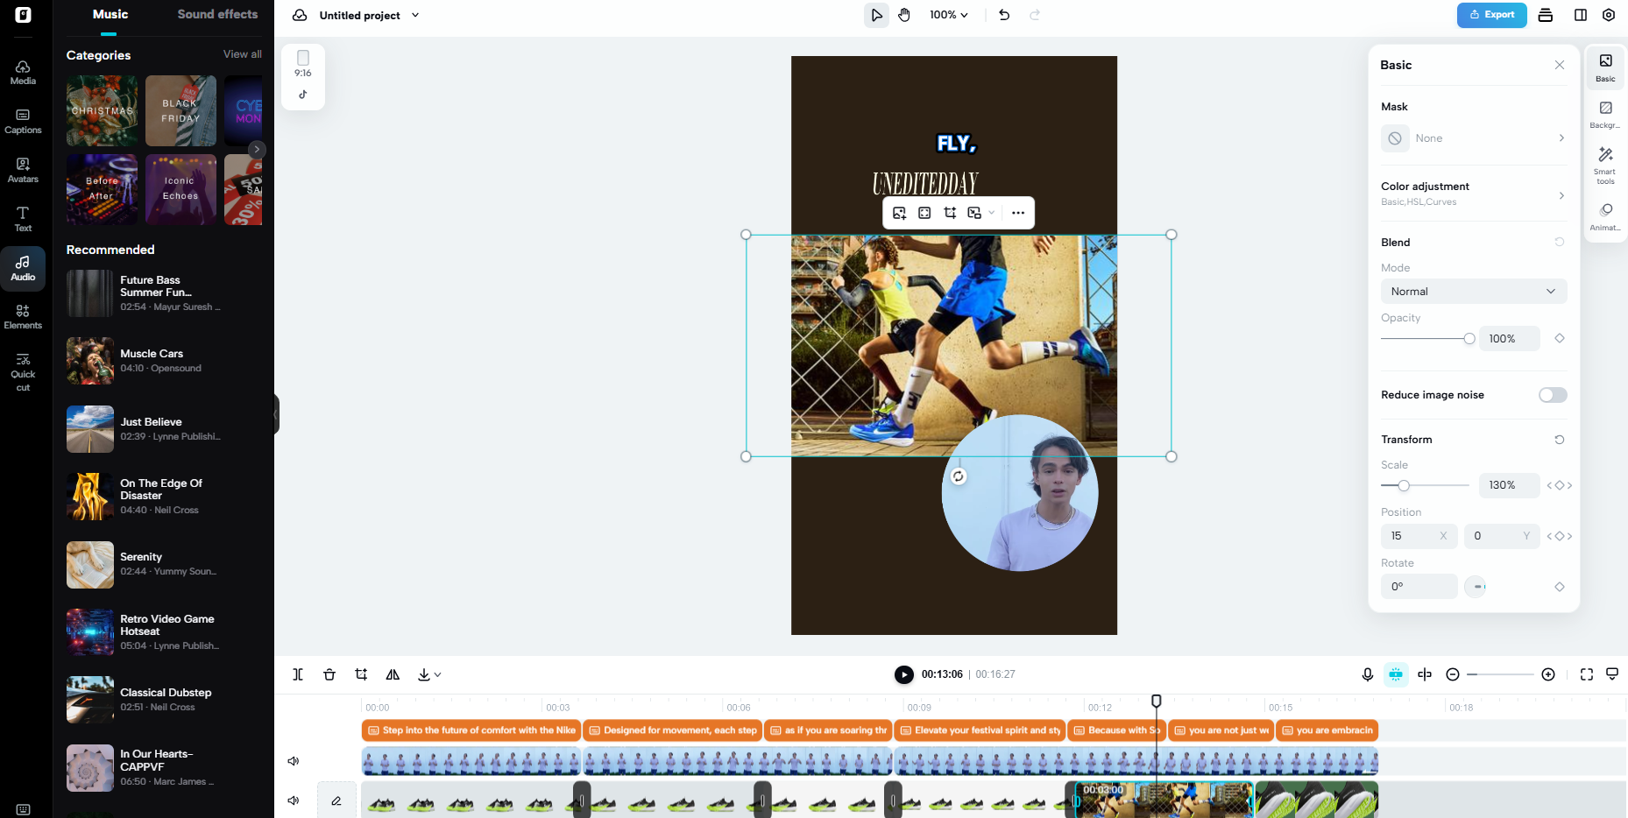Click View all categories link
The image size is (1628, 818).
pyautogui.click(x=243, y=54)
